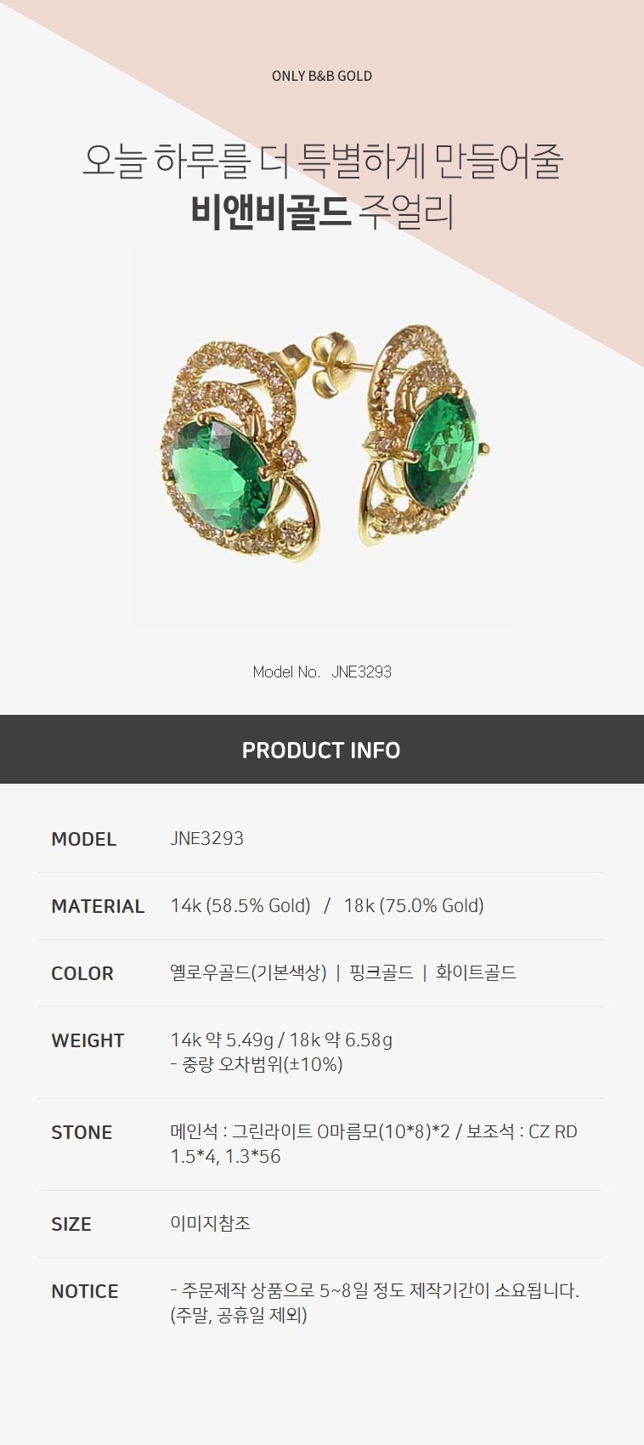Click the 비앤비골드 주얼리 headline

click(x=322, y=212)
